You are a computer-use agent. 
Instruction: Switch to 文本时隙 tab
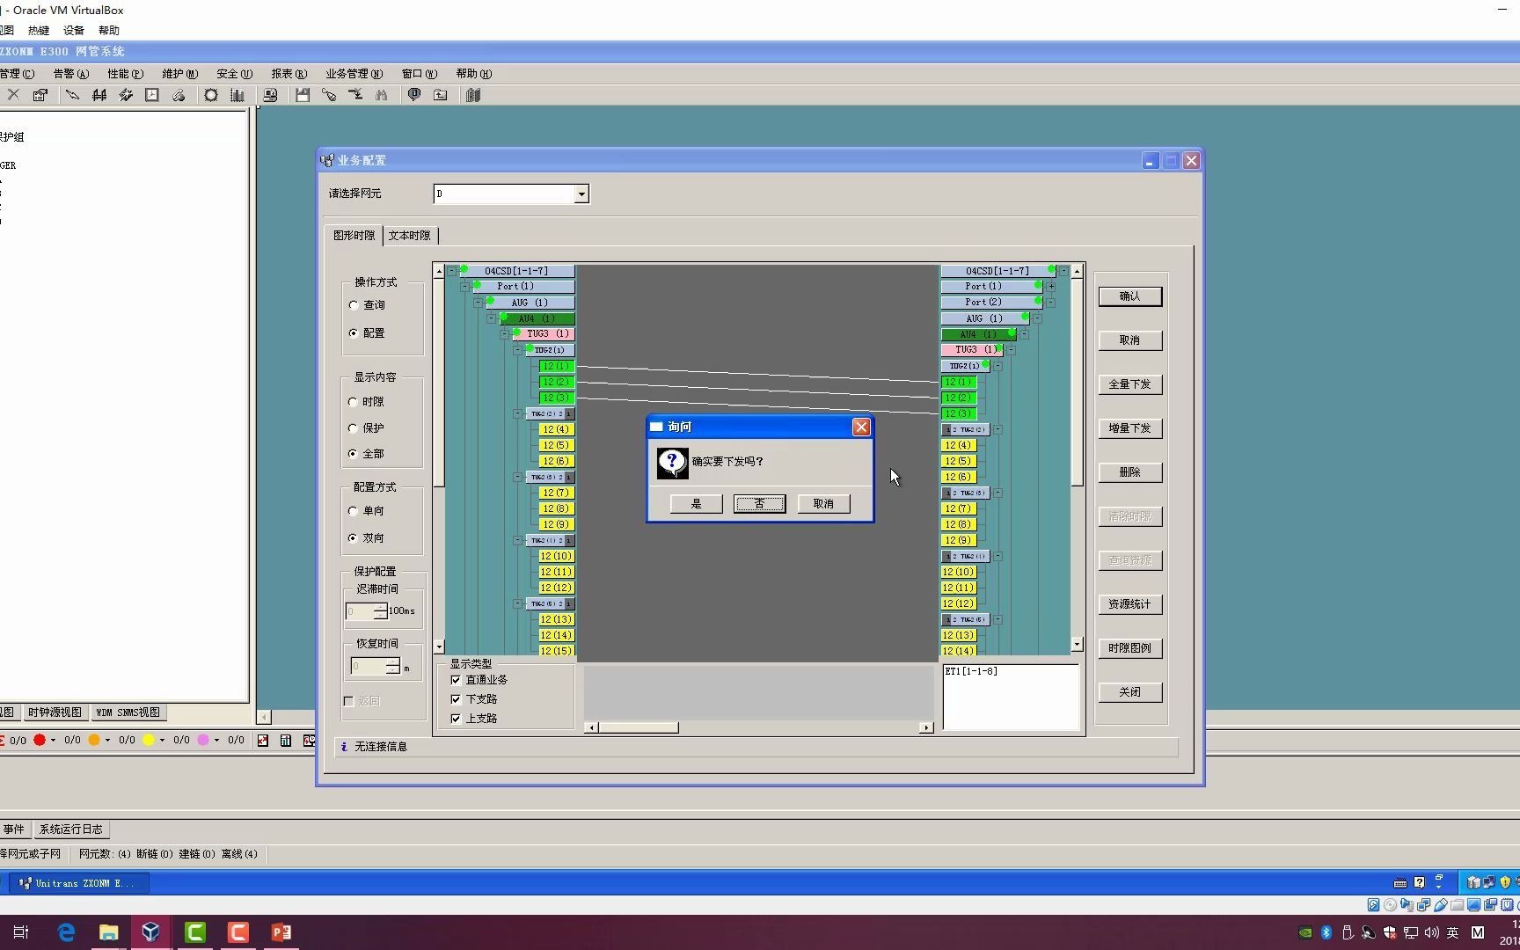410,236
